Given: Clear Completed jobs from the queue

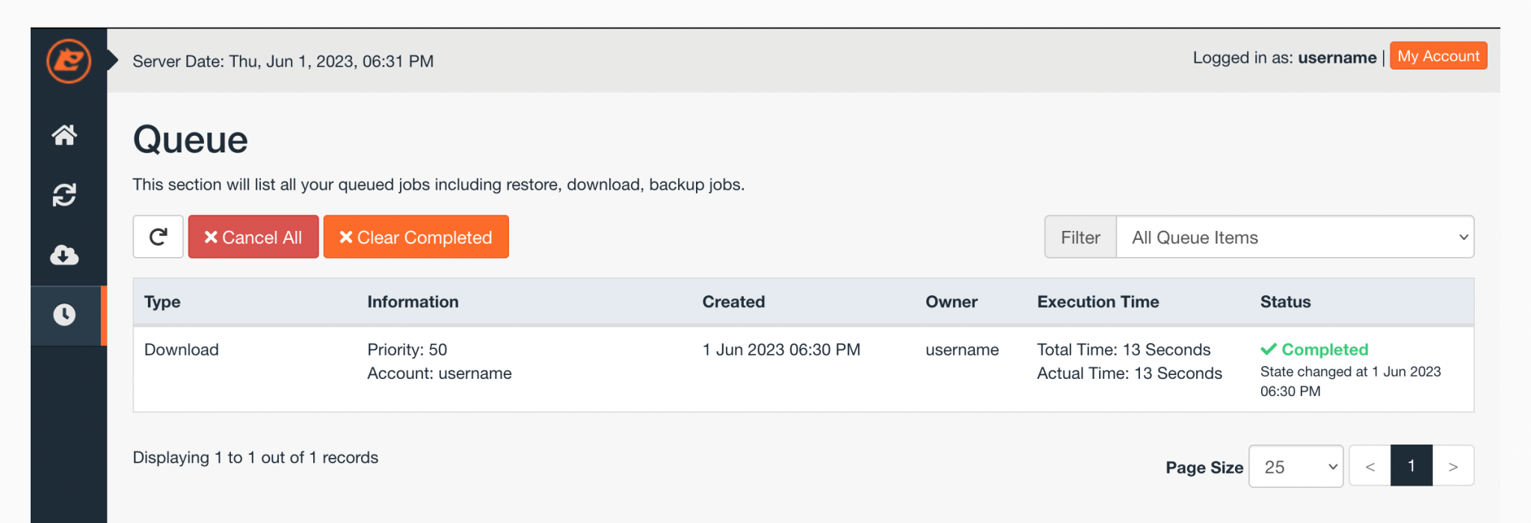Looking at the screenshot, I should click(416, 237).
